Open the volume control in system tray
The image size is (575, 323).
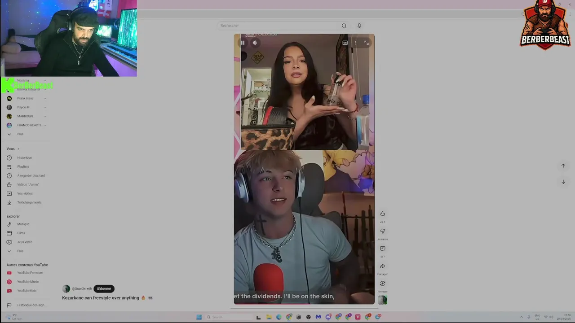pos(551,317)
